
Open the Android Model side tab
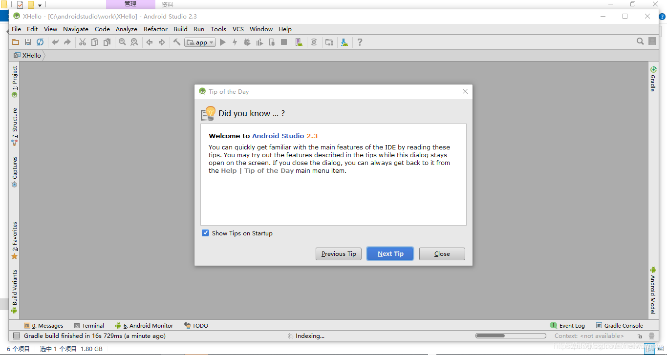pyautogui.click(x=653, y=290)
